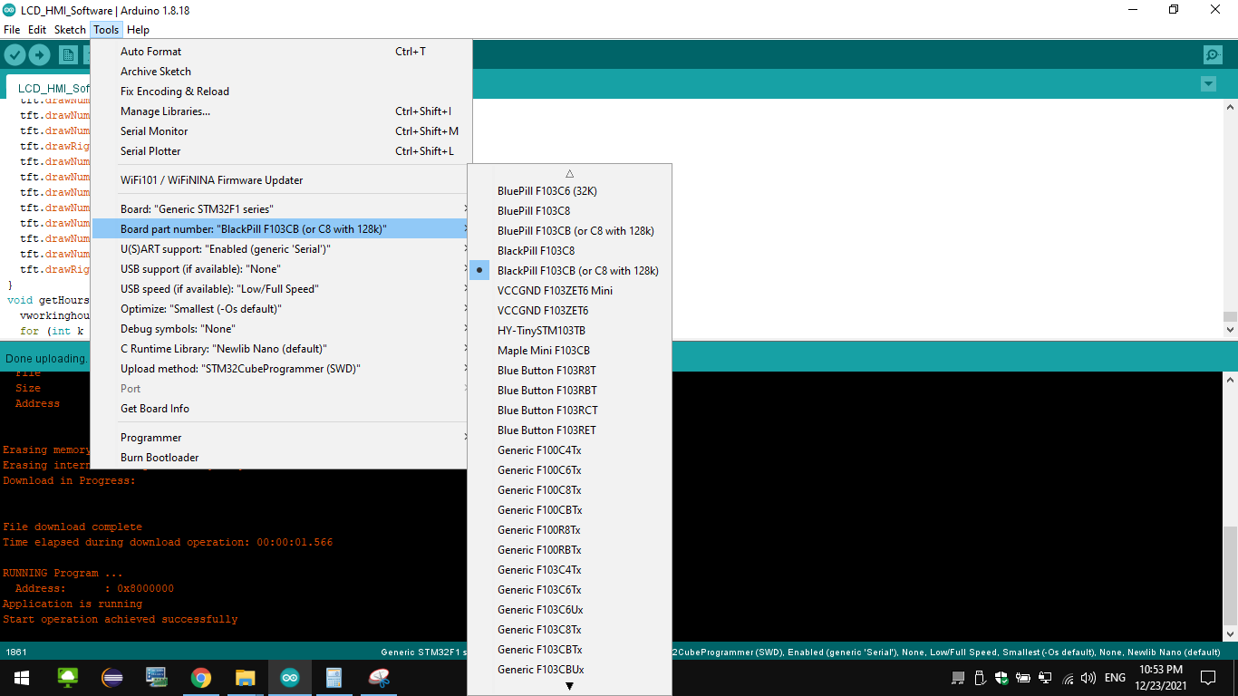This screenshot has height=696, width=1238.
Task: Expand Debug symbols: None submenu
Action: (281, 329)
